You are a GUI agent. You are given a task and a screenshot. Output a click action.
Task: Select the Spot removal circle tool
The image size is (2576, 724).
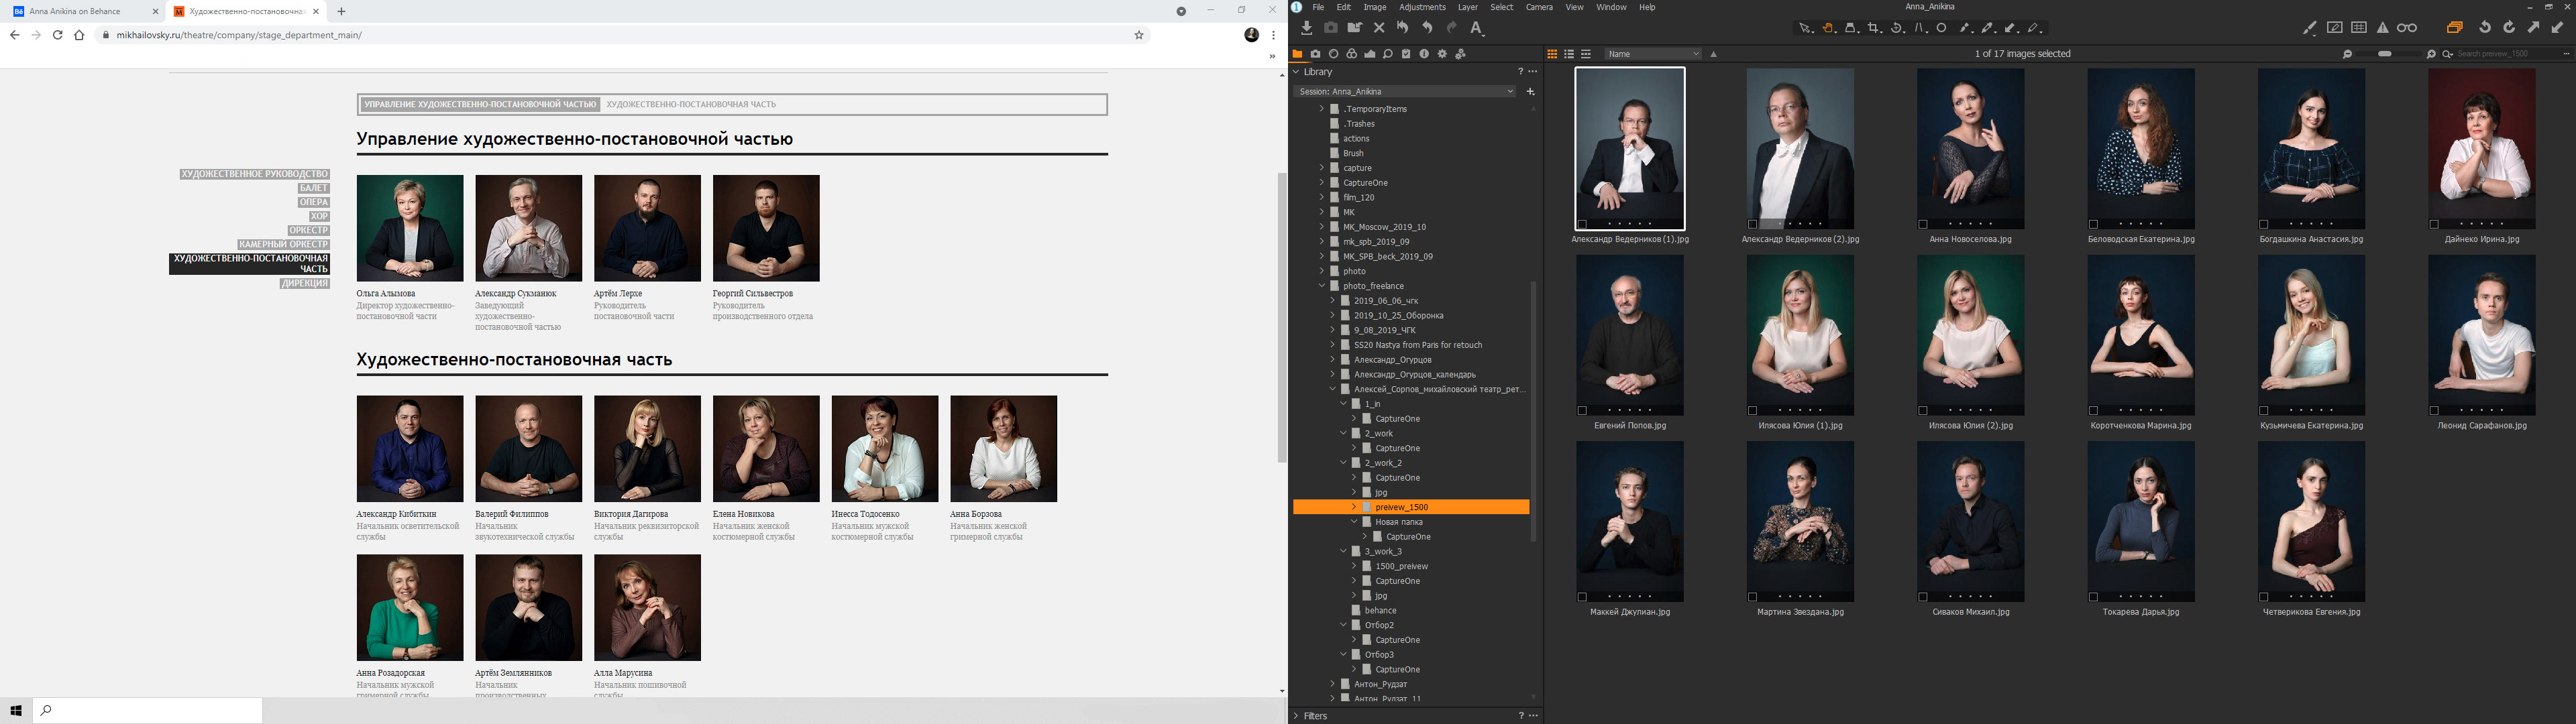(1942, 28)
